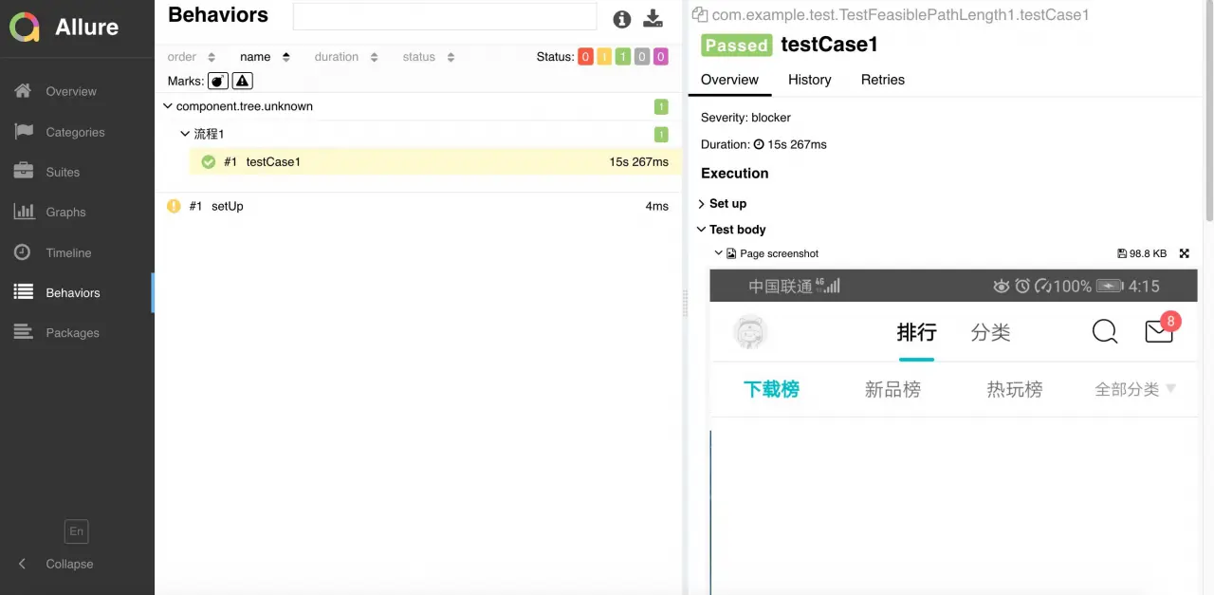Open the Graphs section
Image resolution: width=1214 pixels, height=595 pixels.
(x=65, y=212)
